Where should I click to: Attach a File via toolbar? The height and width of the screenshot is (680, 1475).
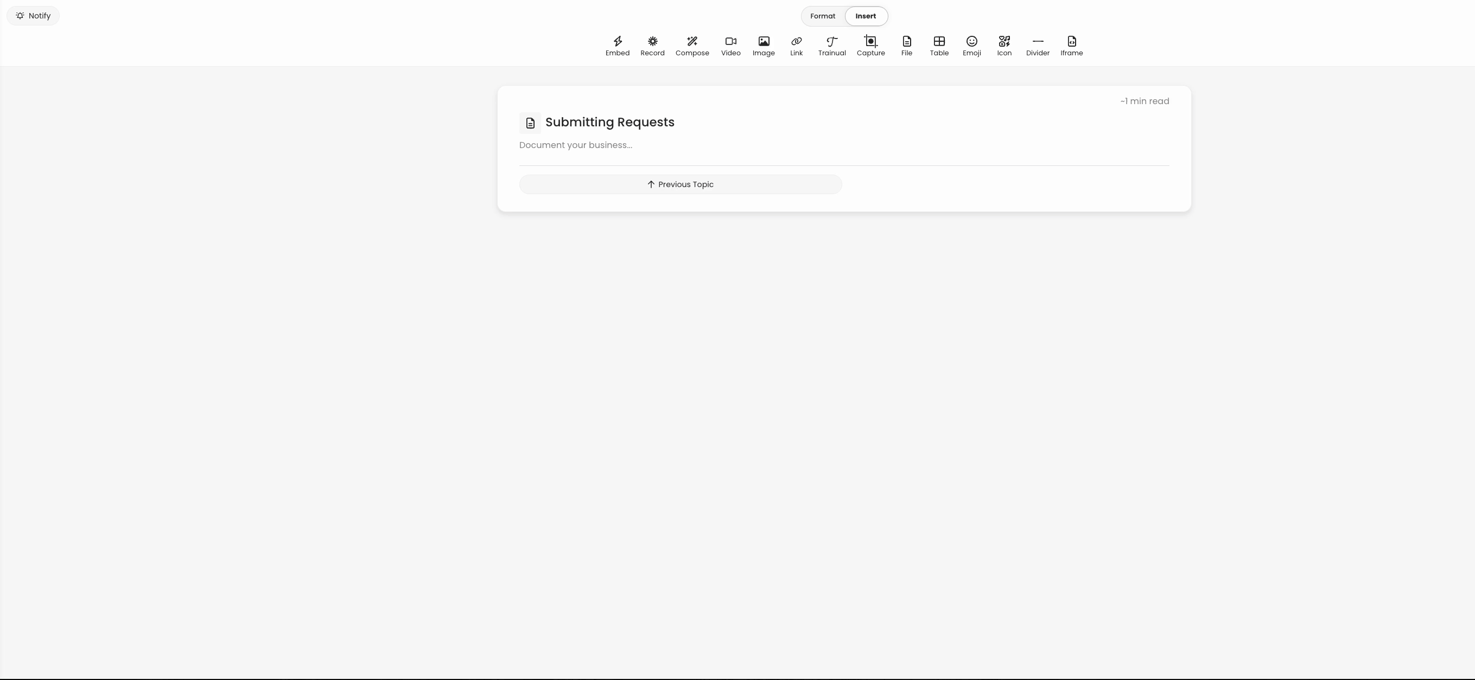click(906, 47)
